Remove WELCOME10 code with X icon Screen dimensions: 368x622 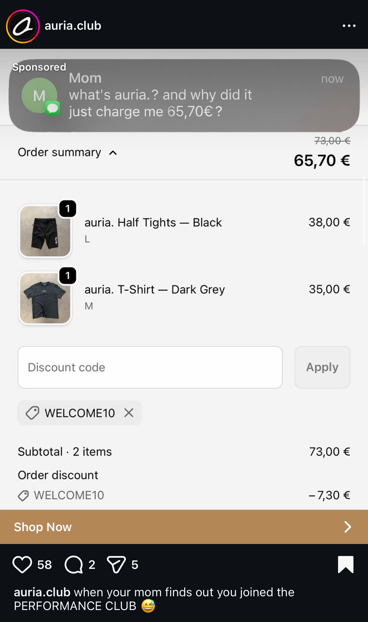129,413
